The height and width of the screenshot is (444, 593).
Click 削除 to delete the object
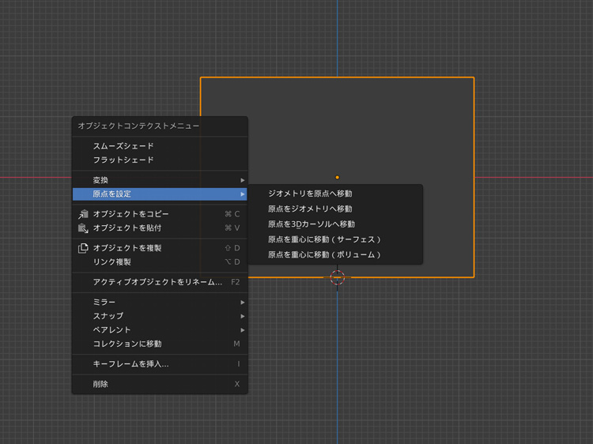coord(101,384)
